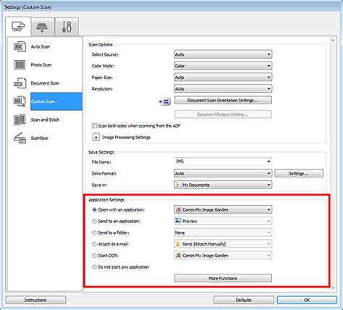343x310 pixels.
Task: Select the highlighted Custom Scan entry
Action: [x=56, y=101]
